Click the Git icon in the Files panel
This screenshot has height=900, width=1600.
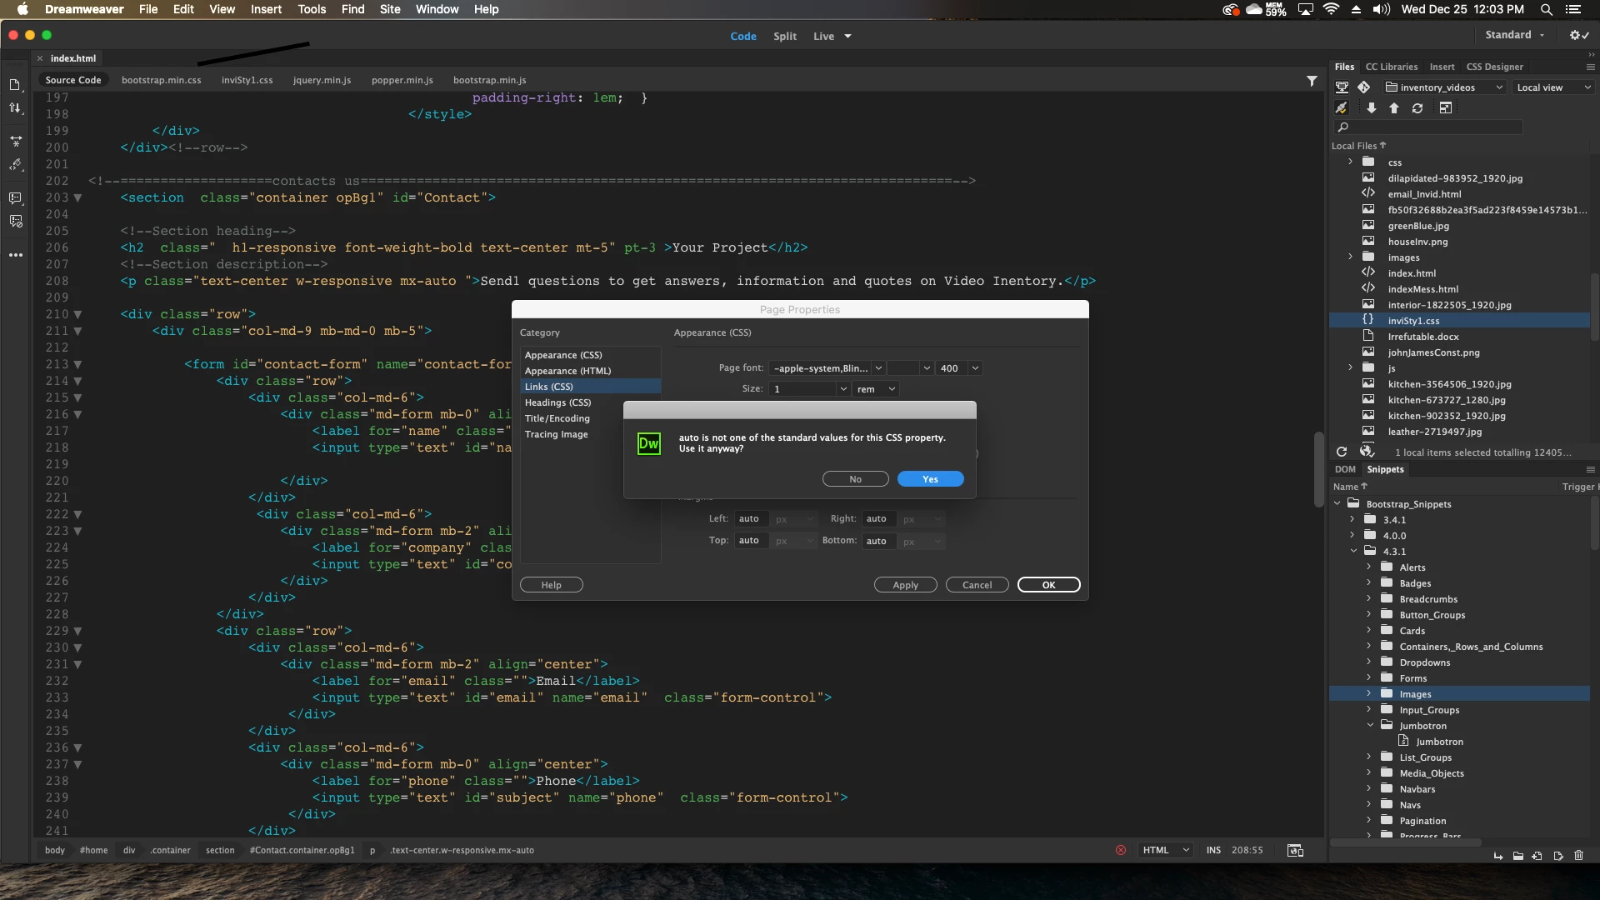coord(1364,87)
